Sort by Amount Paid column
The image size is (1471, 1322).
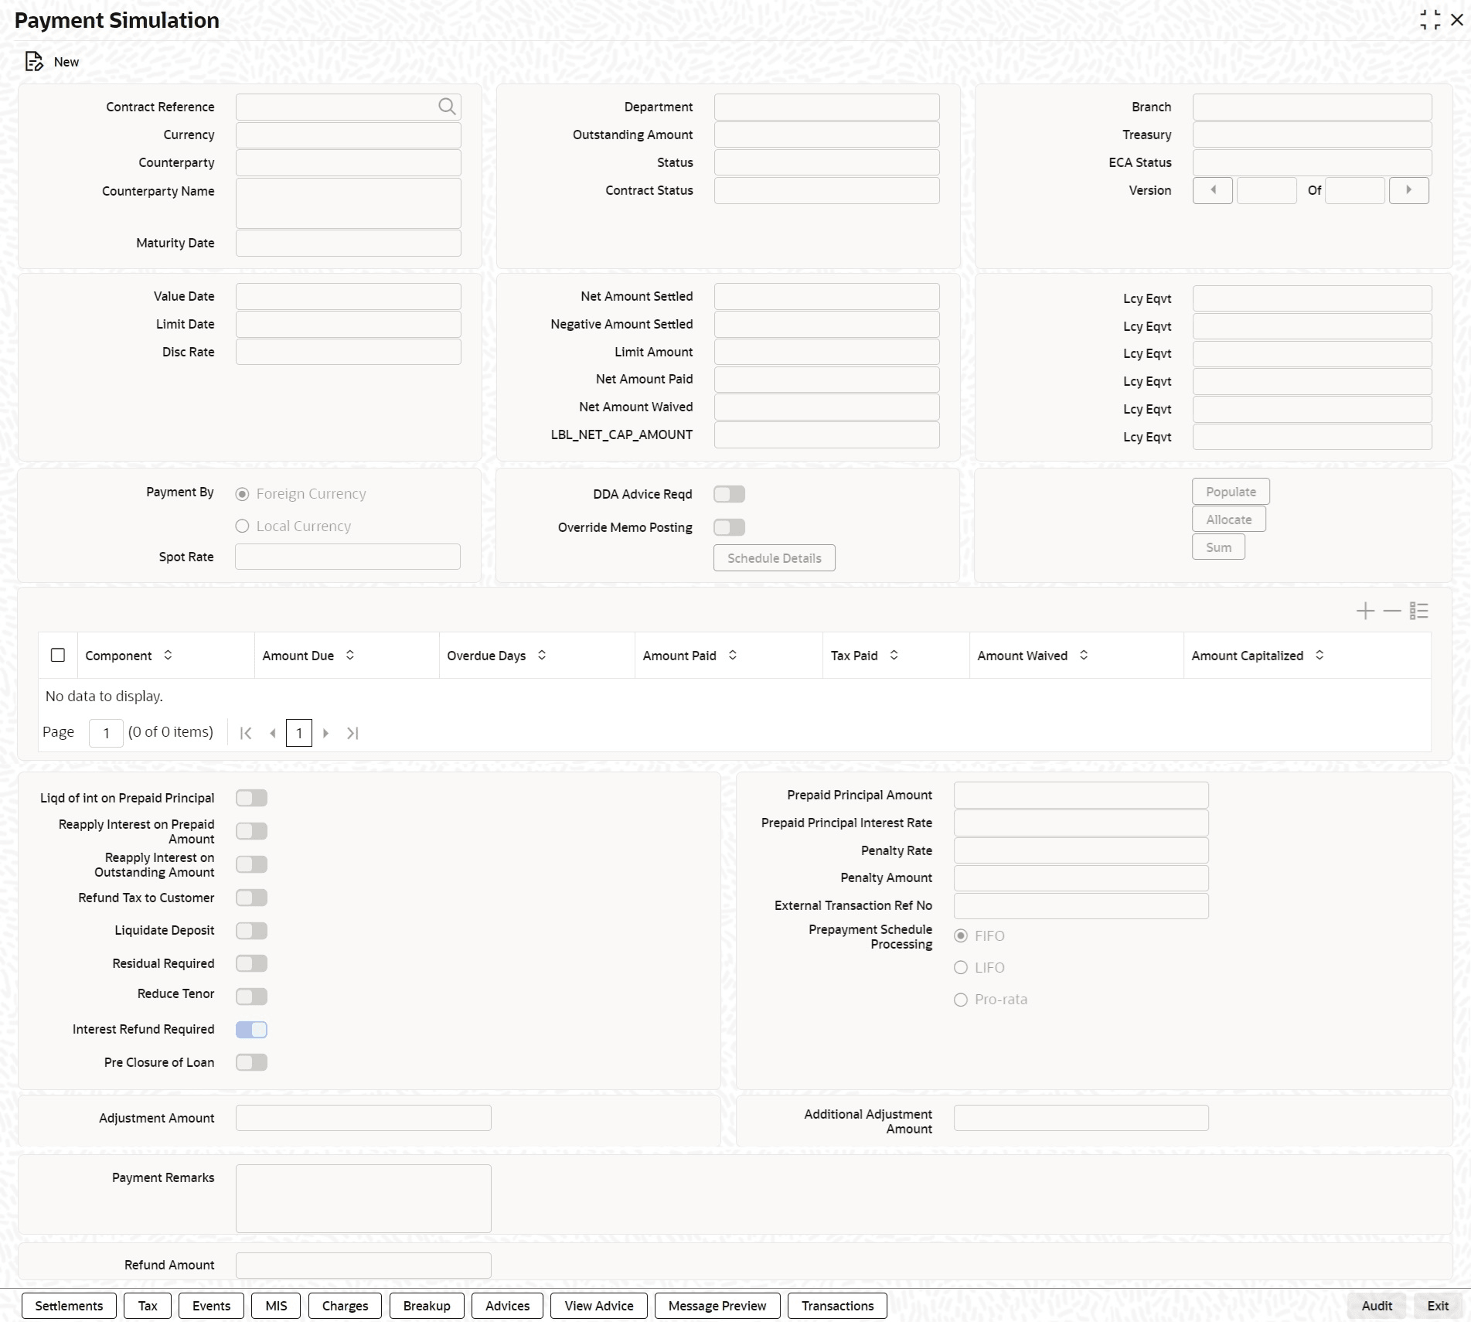click(733, 655)
